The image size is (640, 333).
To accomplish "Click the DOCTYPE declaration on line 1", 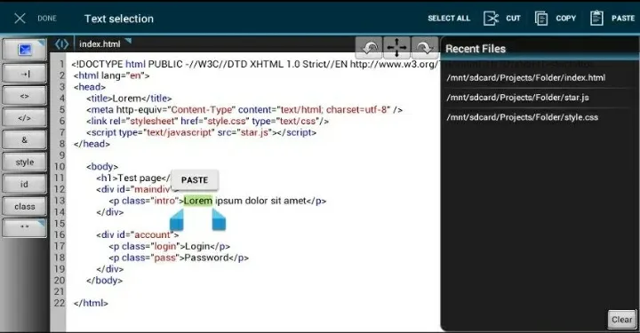I will [255, 64].
